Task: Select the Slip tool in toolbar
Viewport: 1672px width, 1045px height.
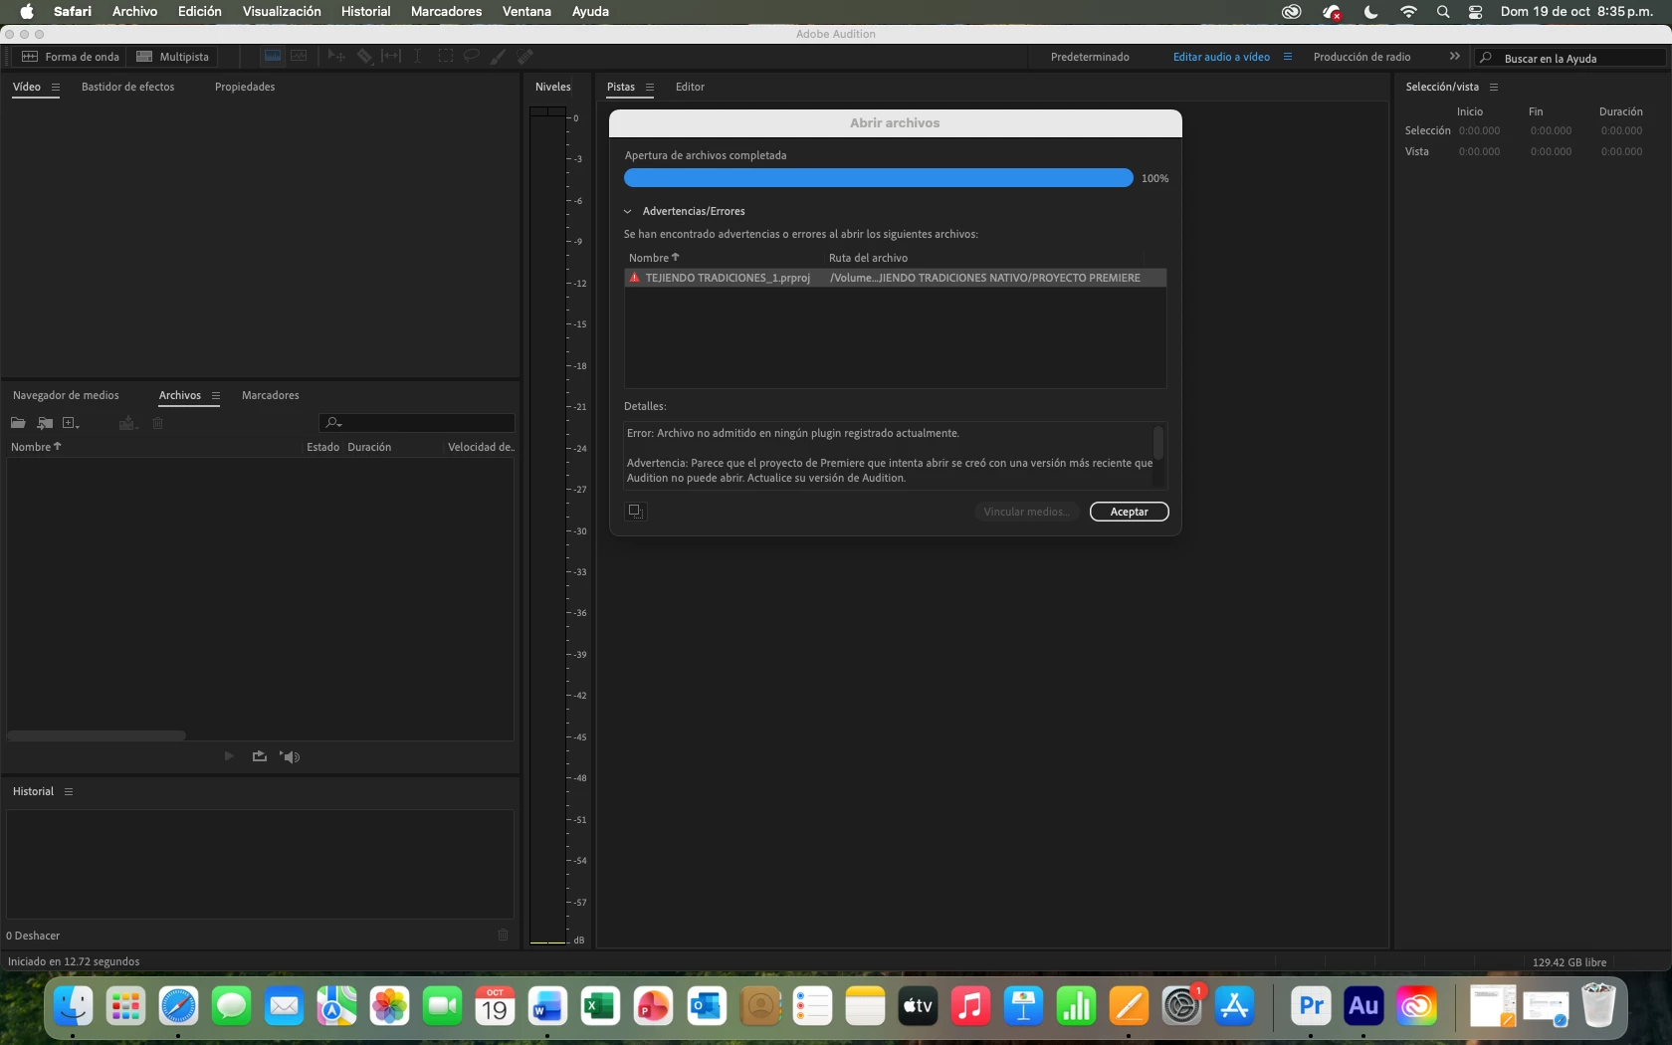Action: tap(391, 57)
